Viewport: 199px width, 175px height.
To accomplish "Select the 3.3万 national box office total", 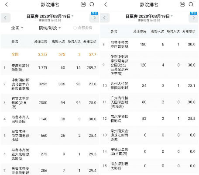I will tap(43, 54).
